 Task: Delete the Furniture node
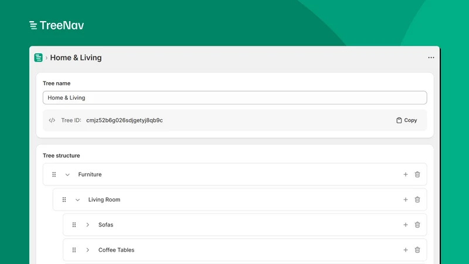point(417,174)
